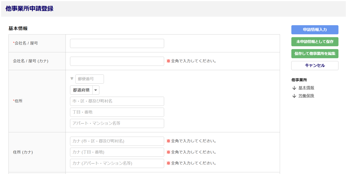Viewport: 347px width, 174px height.
Task: Click the カナ (市・区・郡及び町村名) field
Action: [117, 141]
